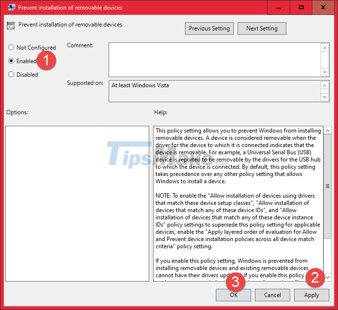The width and height of the screenshot is (338, 310).
Task: Click the Cancel button
Action: [x=272, y=295]
